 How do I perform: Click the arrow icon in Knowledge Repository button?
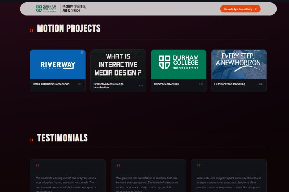point(255,9)
